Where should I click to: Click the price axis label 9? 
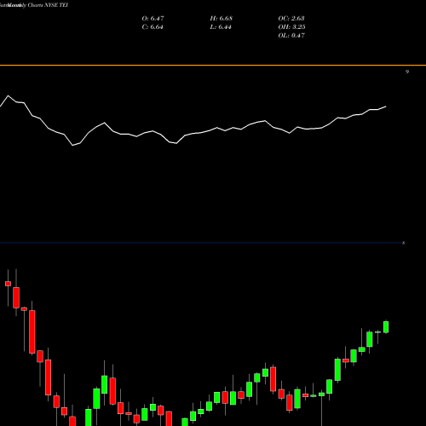coord(407,72)
